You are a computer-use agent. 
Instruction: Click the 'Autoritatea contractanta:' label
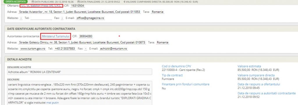click(24, 36)
